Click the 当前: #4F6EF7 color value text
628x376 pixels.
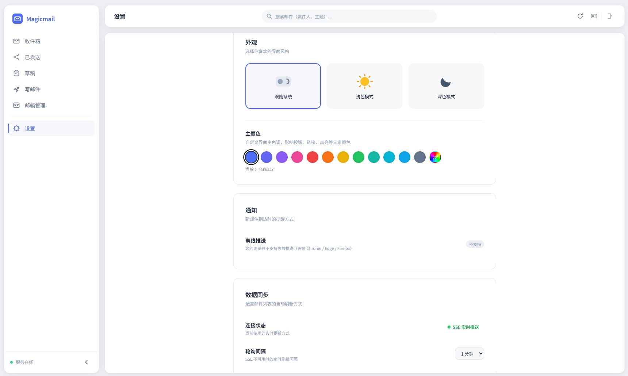click(x=260, y=169)
